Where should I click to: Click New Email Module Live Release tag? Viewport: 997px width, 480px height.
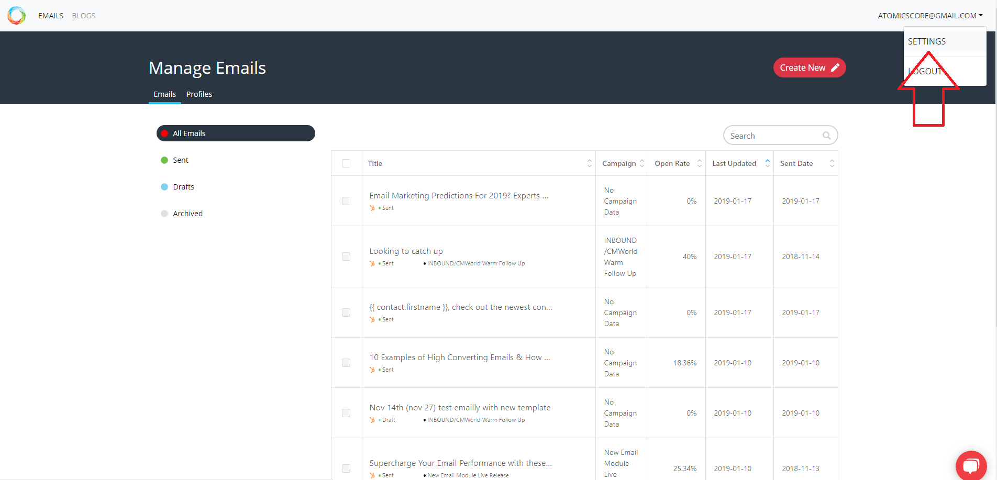coord(466,475)
